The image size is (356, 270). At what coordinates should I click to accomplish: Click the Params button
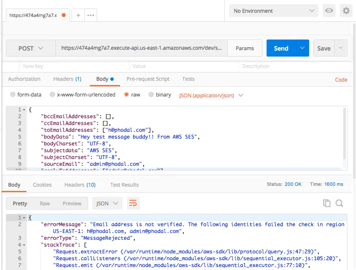pyautogui.click(x=245, y=48)
